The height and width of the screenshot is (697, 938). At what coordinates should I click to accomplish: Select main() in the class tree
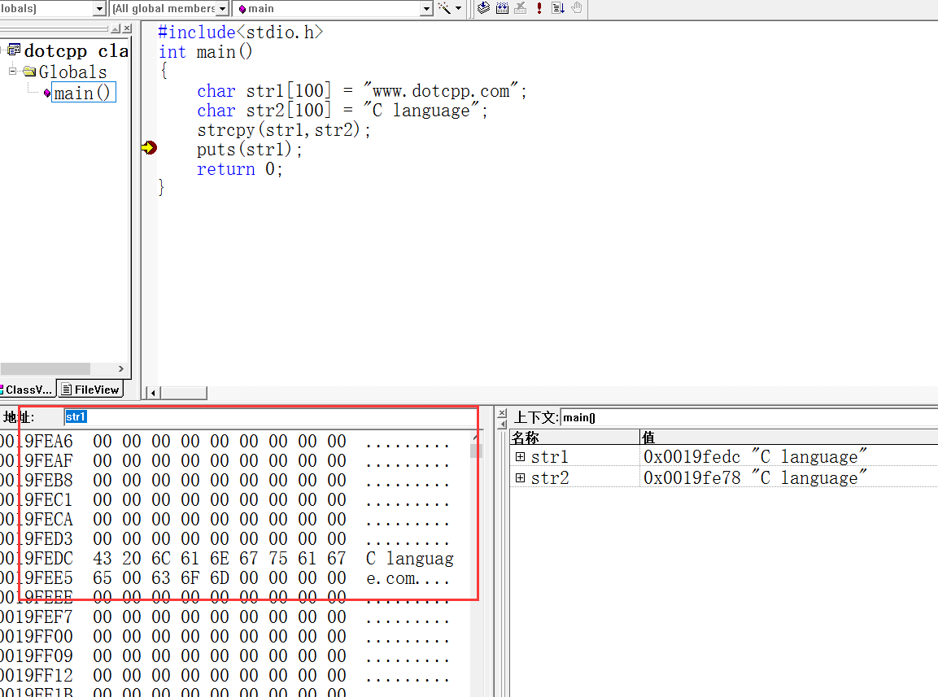[82, 93]
